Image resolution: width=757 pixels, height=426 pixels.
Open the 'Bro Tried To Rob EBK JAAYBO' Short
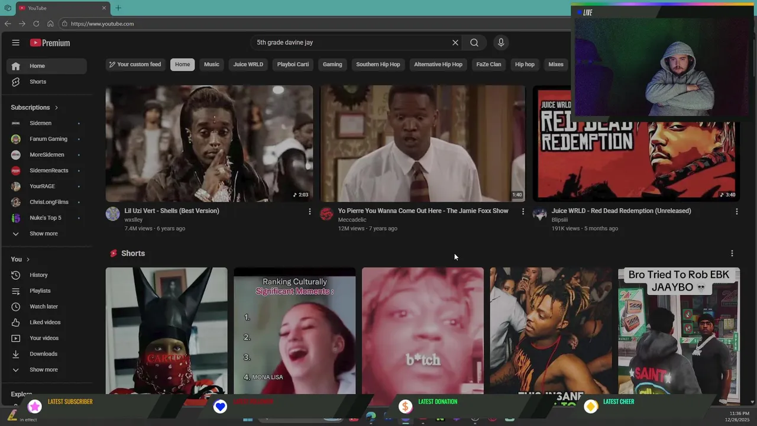point(679,331)
